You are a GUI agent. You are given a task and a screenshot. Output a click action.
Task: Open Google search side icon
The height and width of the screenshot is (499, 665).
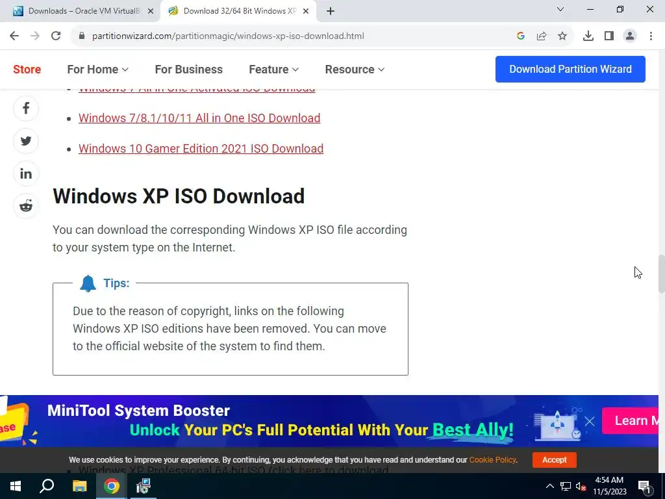click(x=521, y=36)
